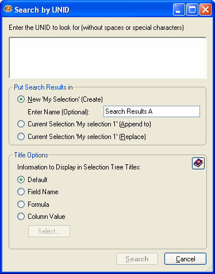Click the Search by UNID title text

(x=42, y=10)
